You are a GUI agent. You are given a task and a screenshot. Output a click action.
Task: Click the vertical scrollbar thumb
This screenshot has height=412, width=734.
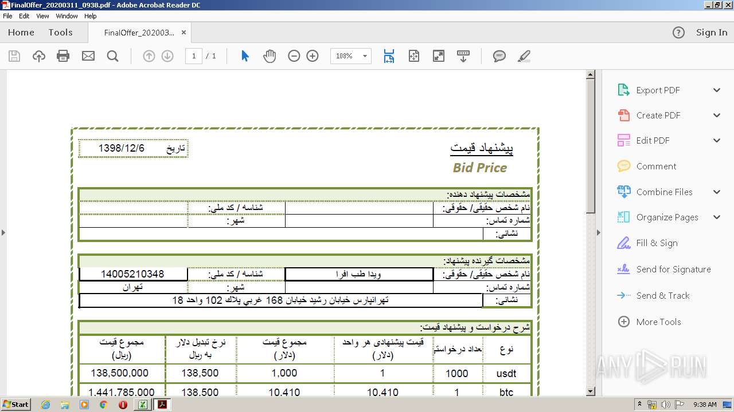click(591, 146)
